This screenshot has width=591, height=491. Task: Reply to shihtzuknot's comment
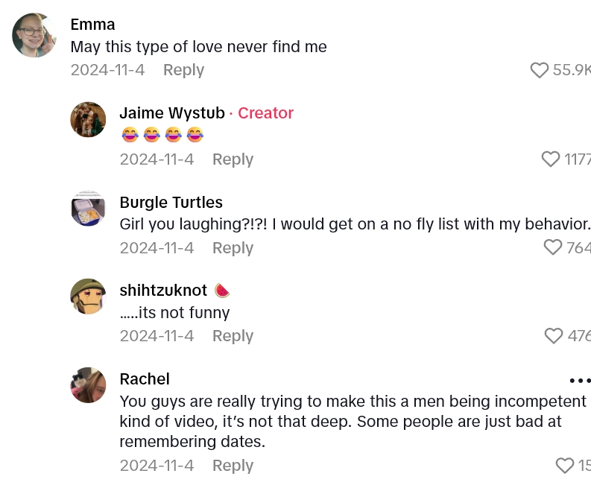pyautogui.click(x=233, y=336)
